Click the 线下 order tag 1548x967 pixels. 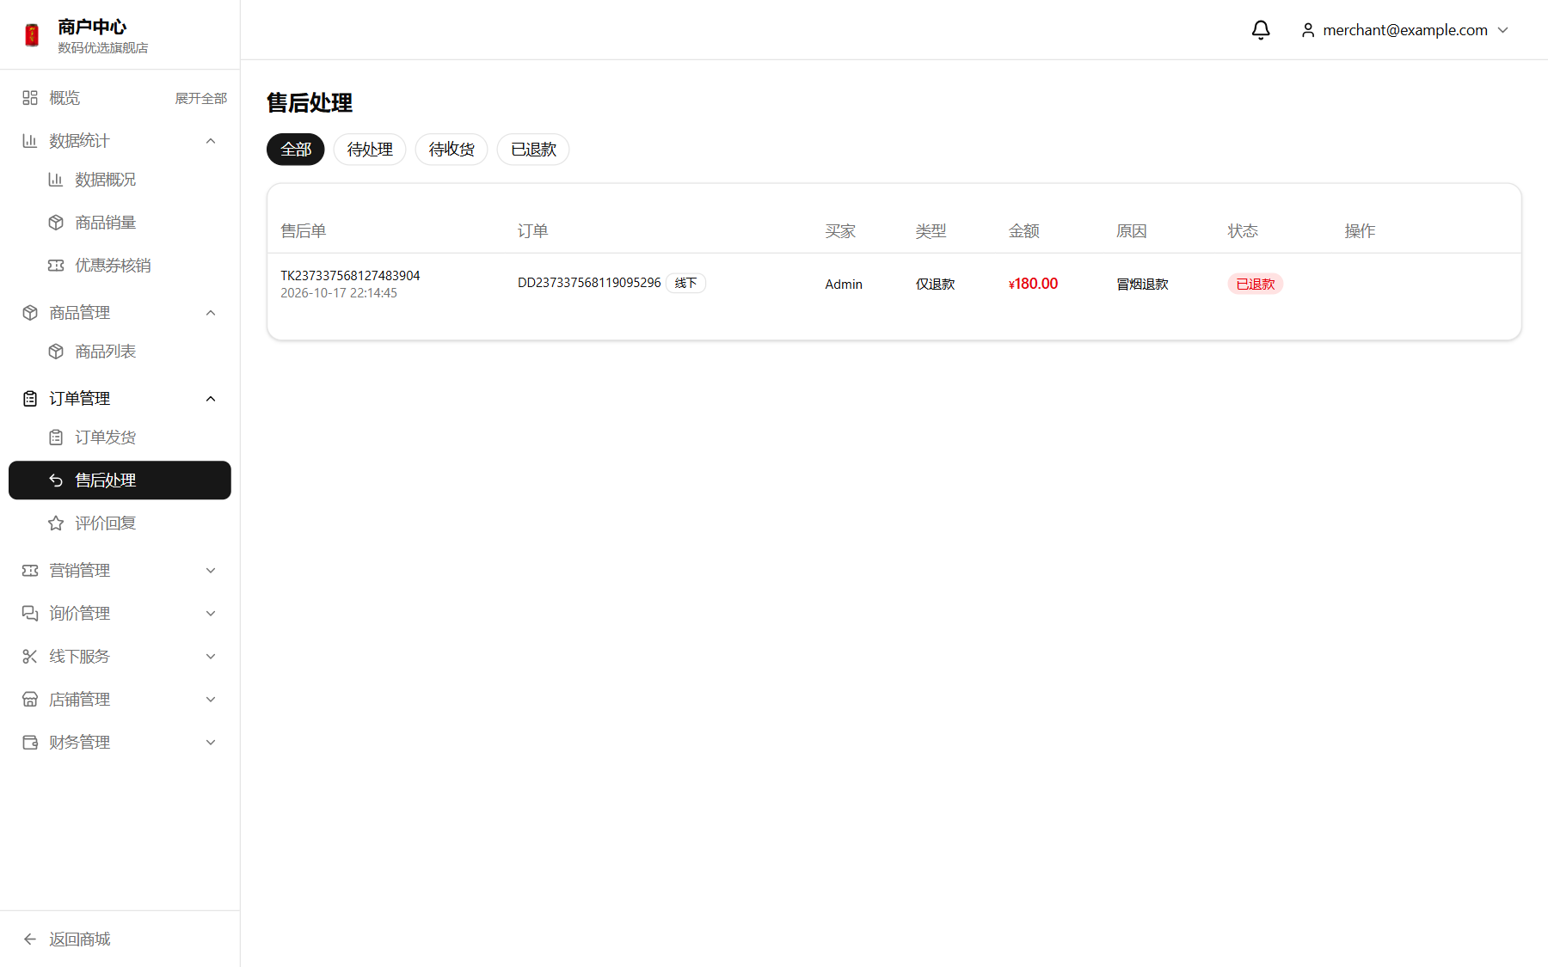(685, 284)
